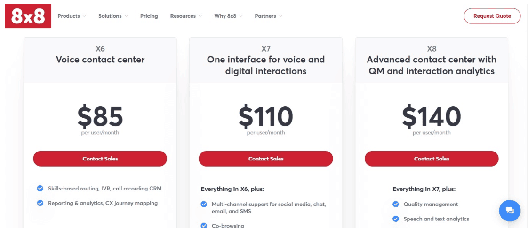The height and width of the screenshot is (228, 528).
Task: Click checkmark icon beside Quality management
Action: point(396,204)
